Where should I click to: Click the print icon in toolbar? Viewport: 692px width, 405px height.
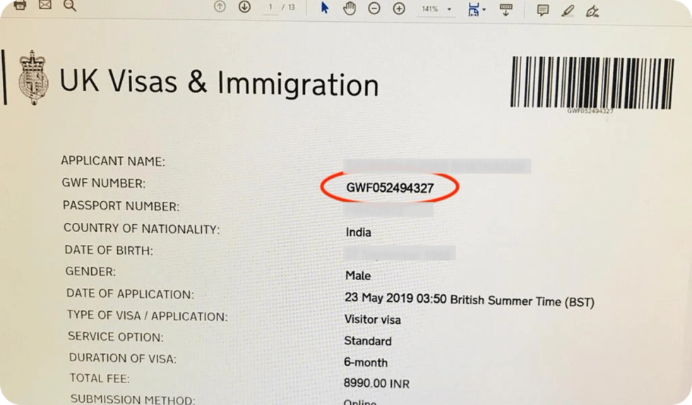[20, 6]
